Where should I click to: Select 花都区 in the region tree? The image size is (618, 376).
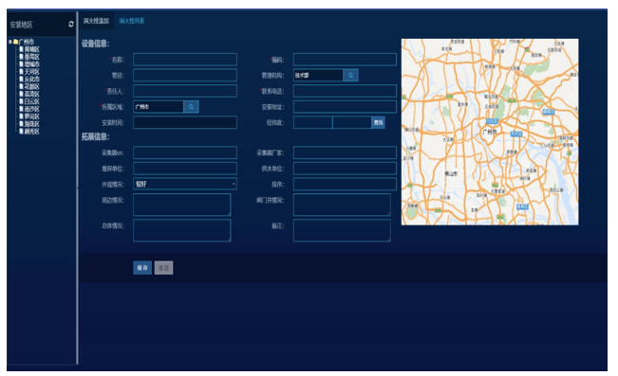pos(31,86)
